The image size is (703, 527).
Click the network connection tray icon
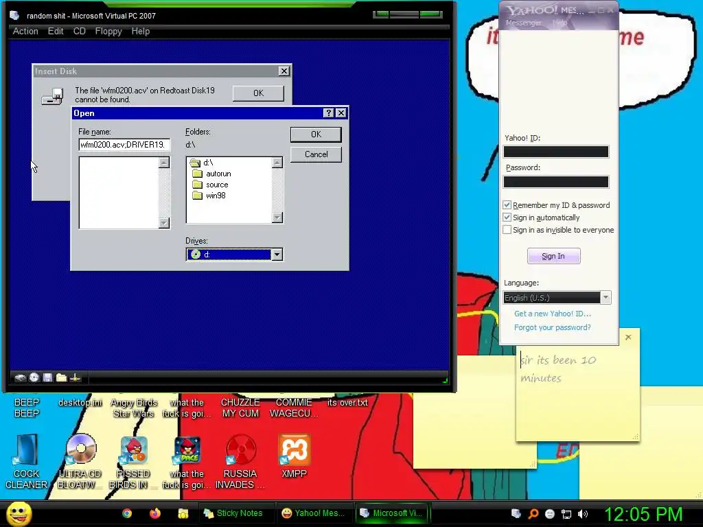(x=566, y=513)
